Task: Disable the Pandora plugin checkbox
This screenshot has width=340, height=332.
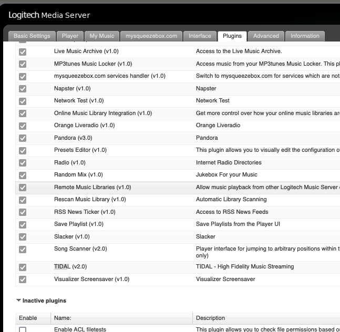Action: [x=23, y=138]
